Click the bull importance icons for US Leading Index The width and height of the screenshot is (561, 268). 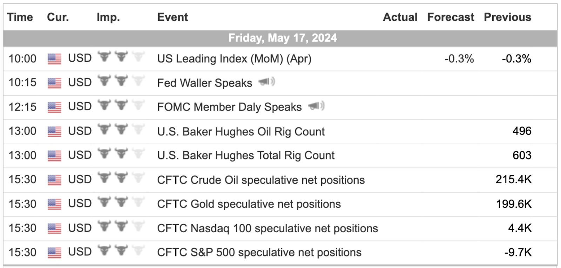(x=121, y=57)
